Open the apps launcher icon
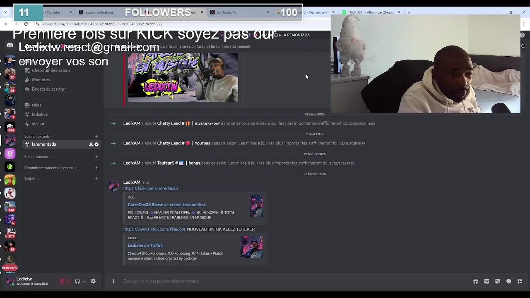Image resolution: width=530 pixels, height=298 pixels. click(520, 281)
